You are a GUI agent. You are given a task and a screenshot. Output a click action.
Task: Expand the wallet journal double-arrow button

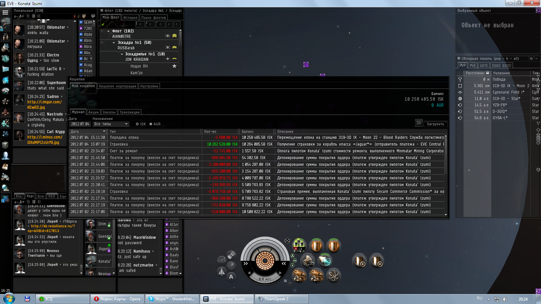pyautogui.click(x=419, y=123)
